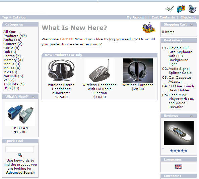Click the Quick Find search text field
Image resolution: width=199 pixels, height=179 pixels.
pyautogui.click(x=19, y=149)
